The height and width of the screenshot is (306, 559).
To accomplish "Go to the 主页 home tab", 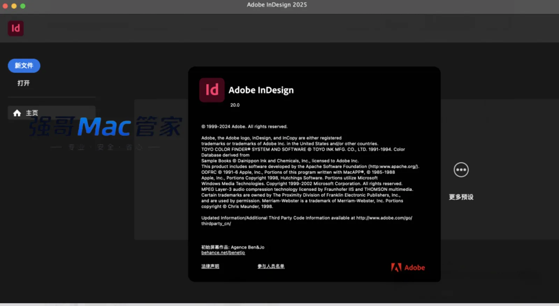I will [52, 113].
